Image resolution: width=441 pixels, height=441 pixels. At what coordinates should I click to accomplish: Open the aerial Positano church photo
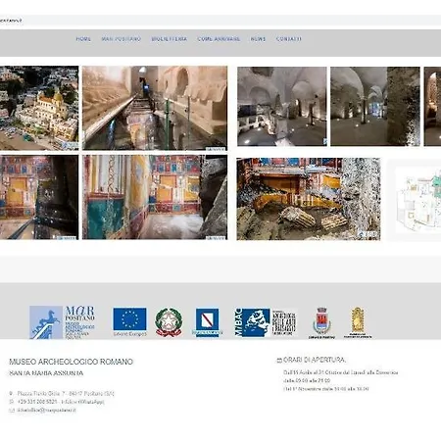pos(39,108)
